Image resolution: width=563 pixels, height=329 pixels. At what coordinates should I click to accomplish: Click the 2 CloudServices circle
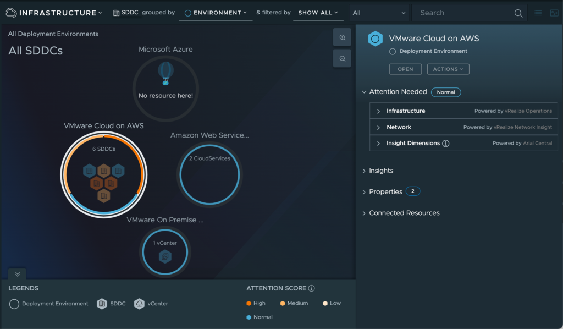[x=209, y=174]
